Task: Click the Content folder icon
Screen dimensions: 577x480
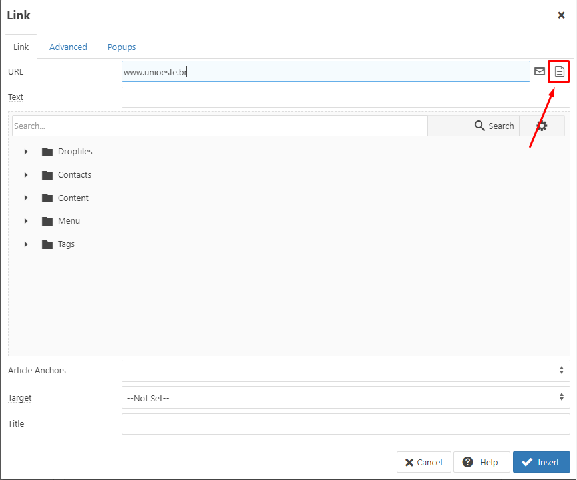Action: [47, 198]
